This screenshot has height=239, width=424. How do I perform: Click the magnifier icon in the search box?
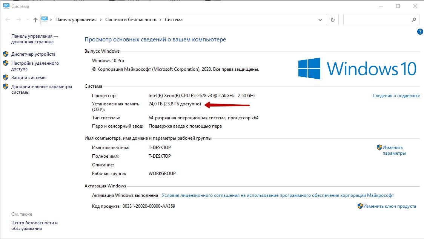414,20
